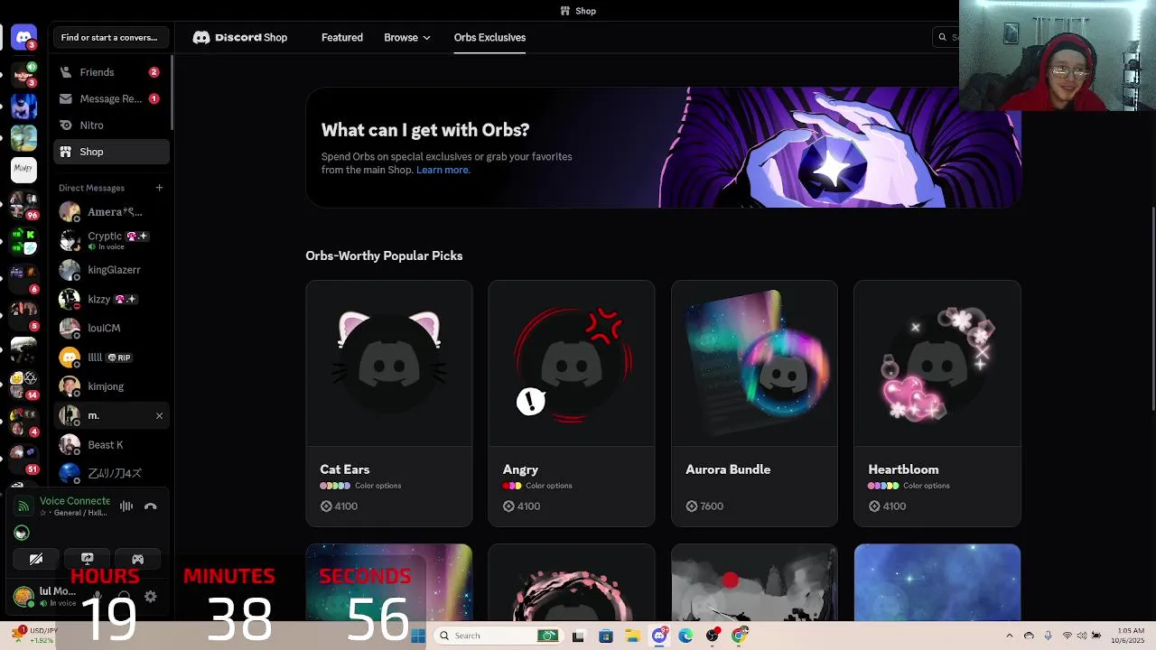Click the Voice Connected status text
The height and width of the screenshot is (650, 1156).
[x=75, y=501]
